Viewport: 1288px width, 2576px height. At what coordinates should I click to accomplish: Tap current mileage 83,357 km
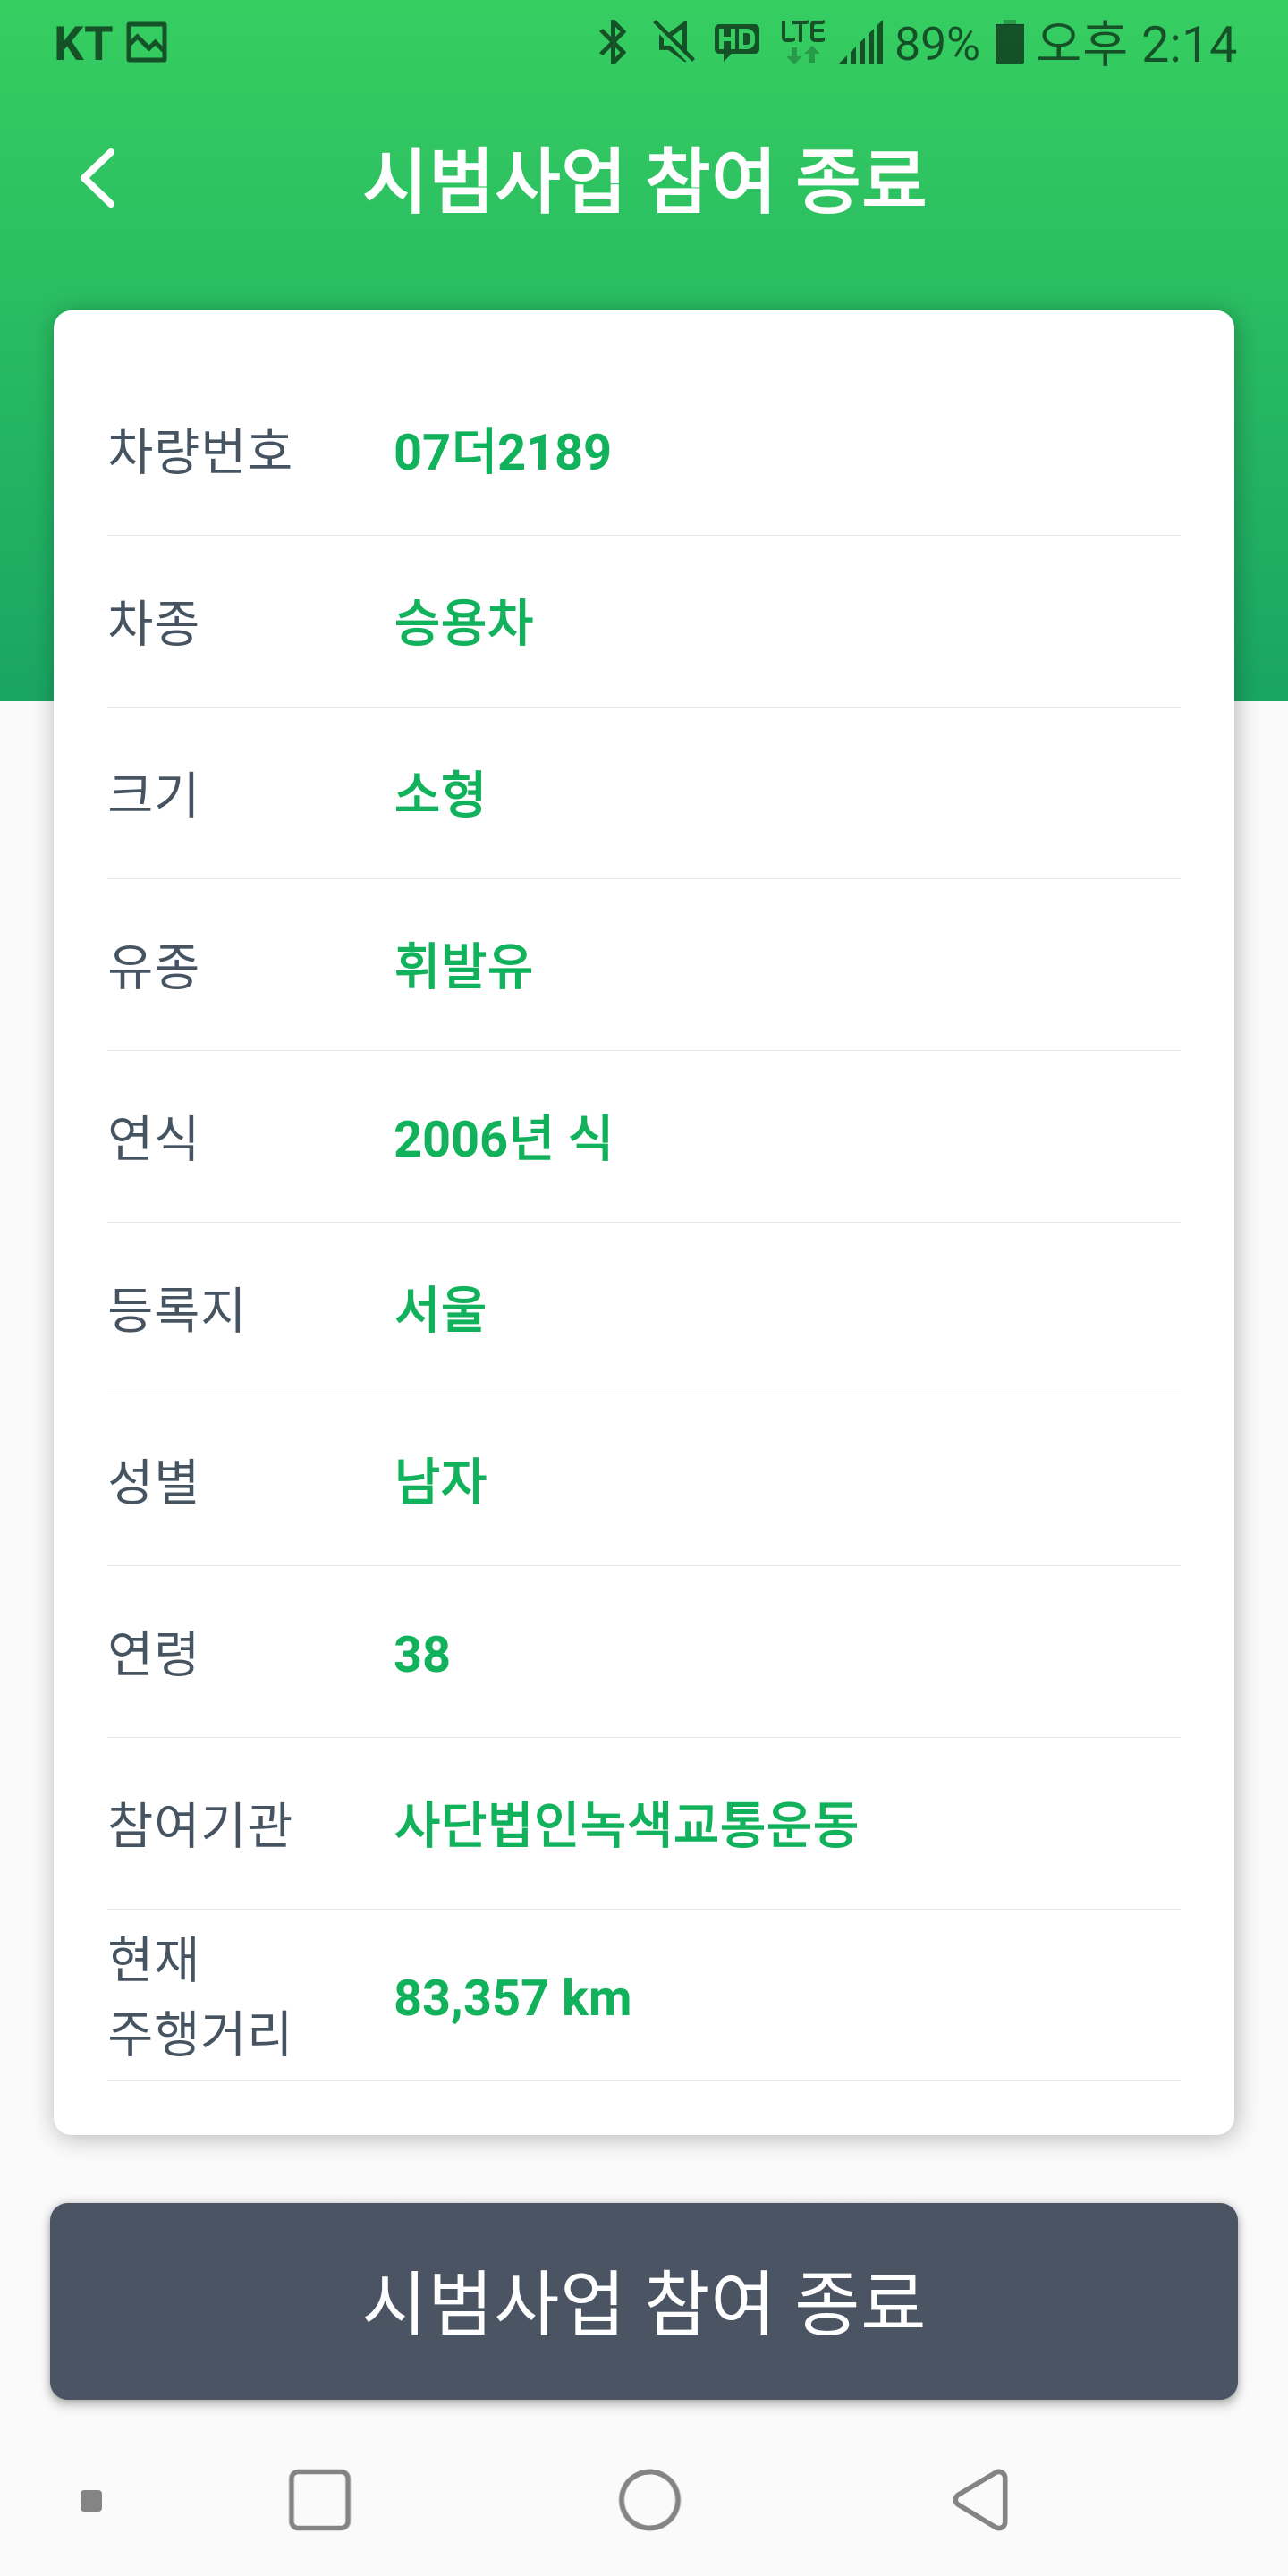(512, 1998)
